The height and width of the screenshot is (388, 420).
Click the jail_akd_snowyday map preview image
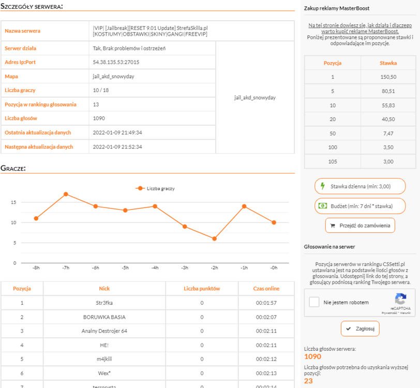[x=255, y=98]
